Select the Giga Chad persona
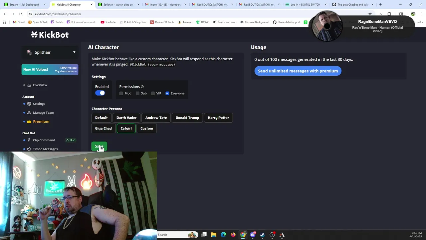Viewport: 426px width, 240px height. (x=104, y=128)
